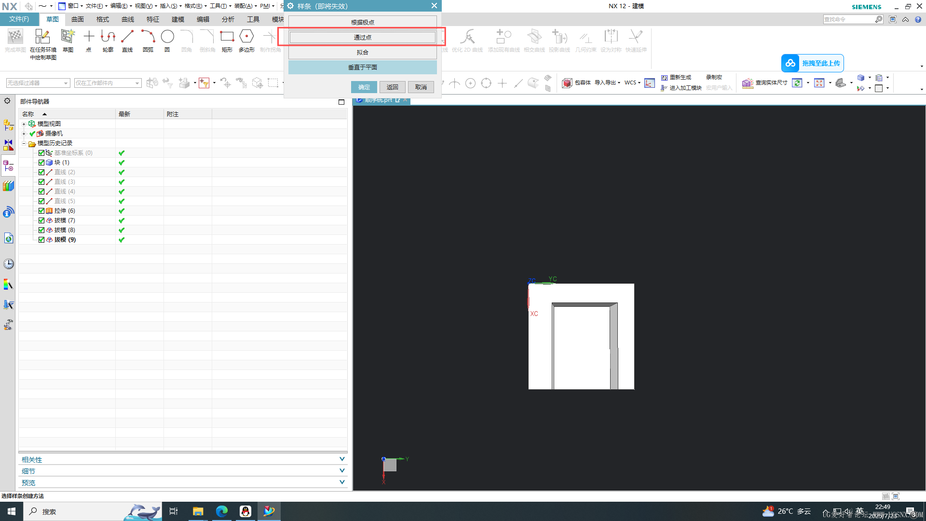Open the 仅在工作部件内 scope dropdown
Image resolution: width=926 pixels, height=521 pixels.
tap(108, 83)
